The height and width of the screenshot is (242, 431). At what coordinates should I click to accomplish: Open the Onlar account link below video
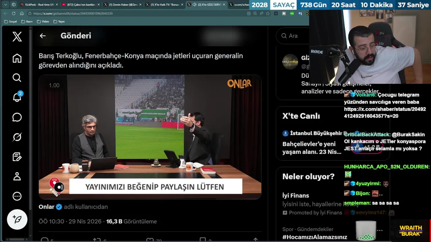pos(46,207)
